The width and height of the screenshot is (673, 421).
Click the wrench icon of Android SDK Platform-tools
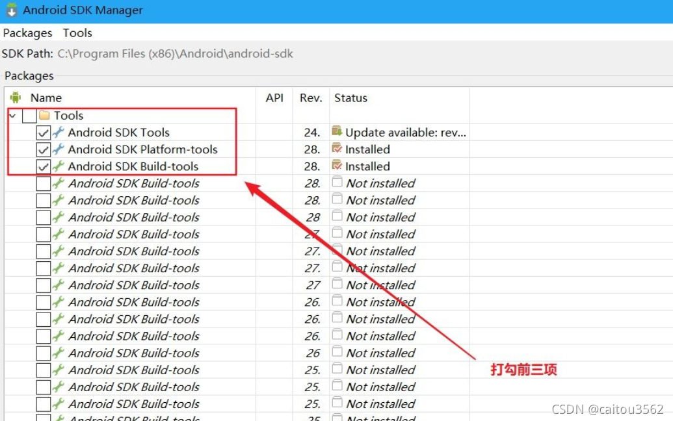pos(59,149)
